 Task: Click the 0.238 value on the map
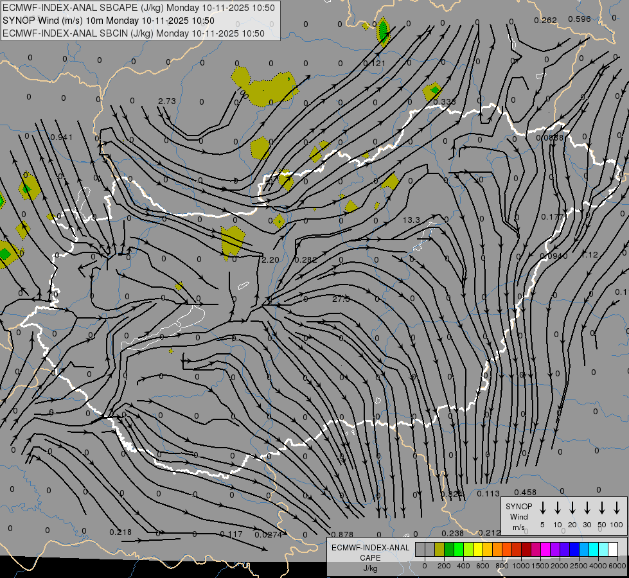coord(452,533)
